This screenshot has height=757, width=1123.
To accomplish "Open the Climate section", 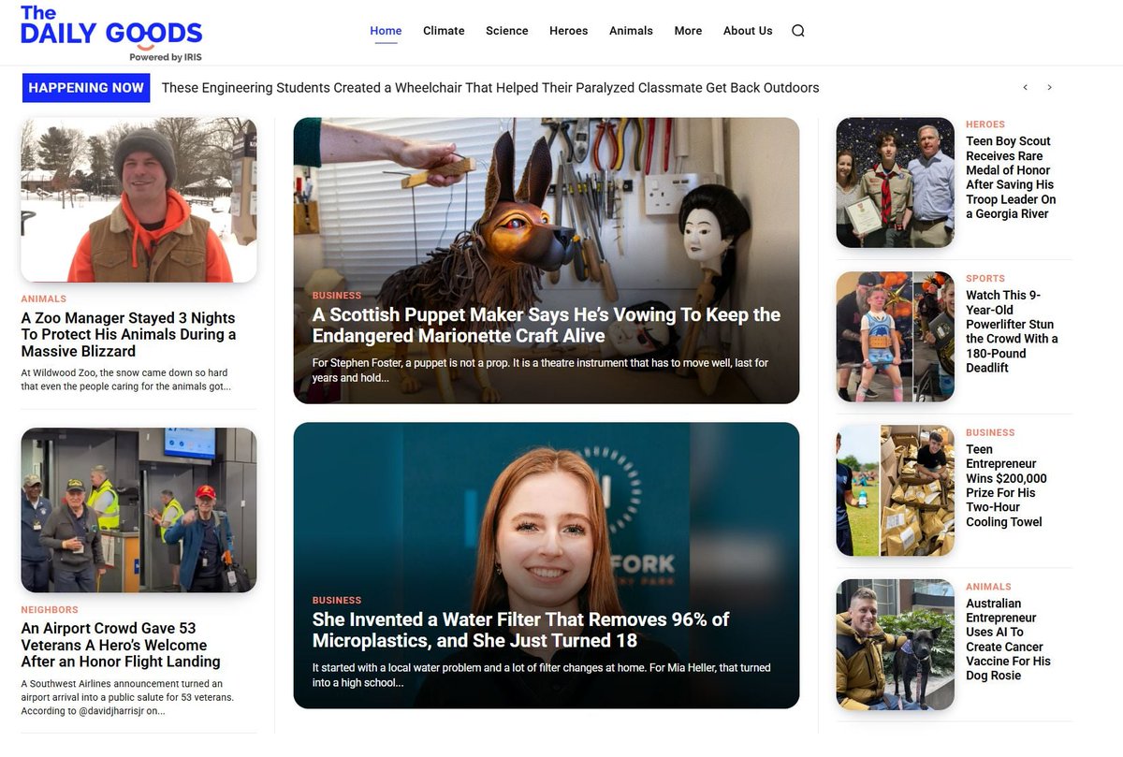I will 444,31.
